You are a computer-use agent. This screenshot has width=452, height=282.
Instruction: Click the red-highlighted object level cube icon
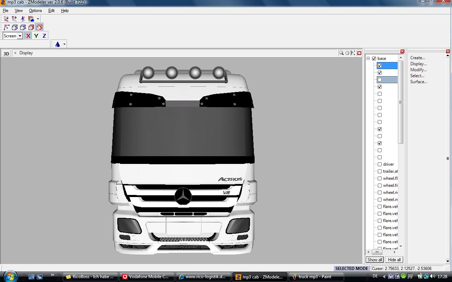[39, 27]
